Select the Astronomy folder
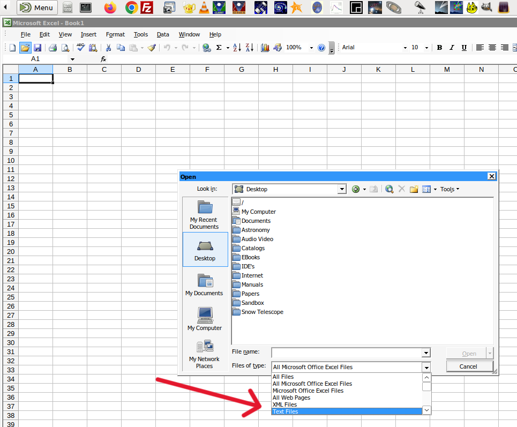 tap(251, 230)
